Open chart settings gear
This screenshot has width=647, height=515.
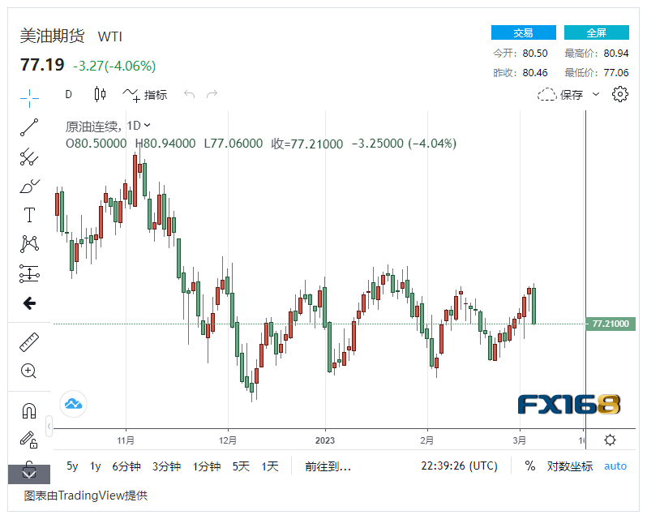(619, 95)
